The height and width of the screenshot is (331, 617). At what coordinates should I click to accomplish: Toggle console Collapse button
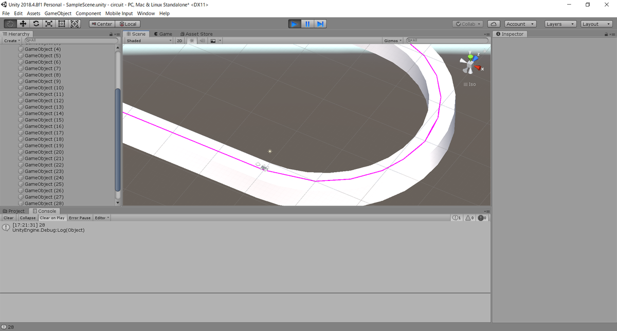[x=28, y=218]
